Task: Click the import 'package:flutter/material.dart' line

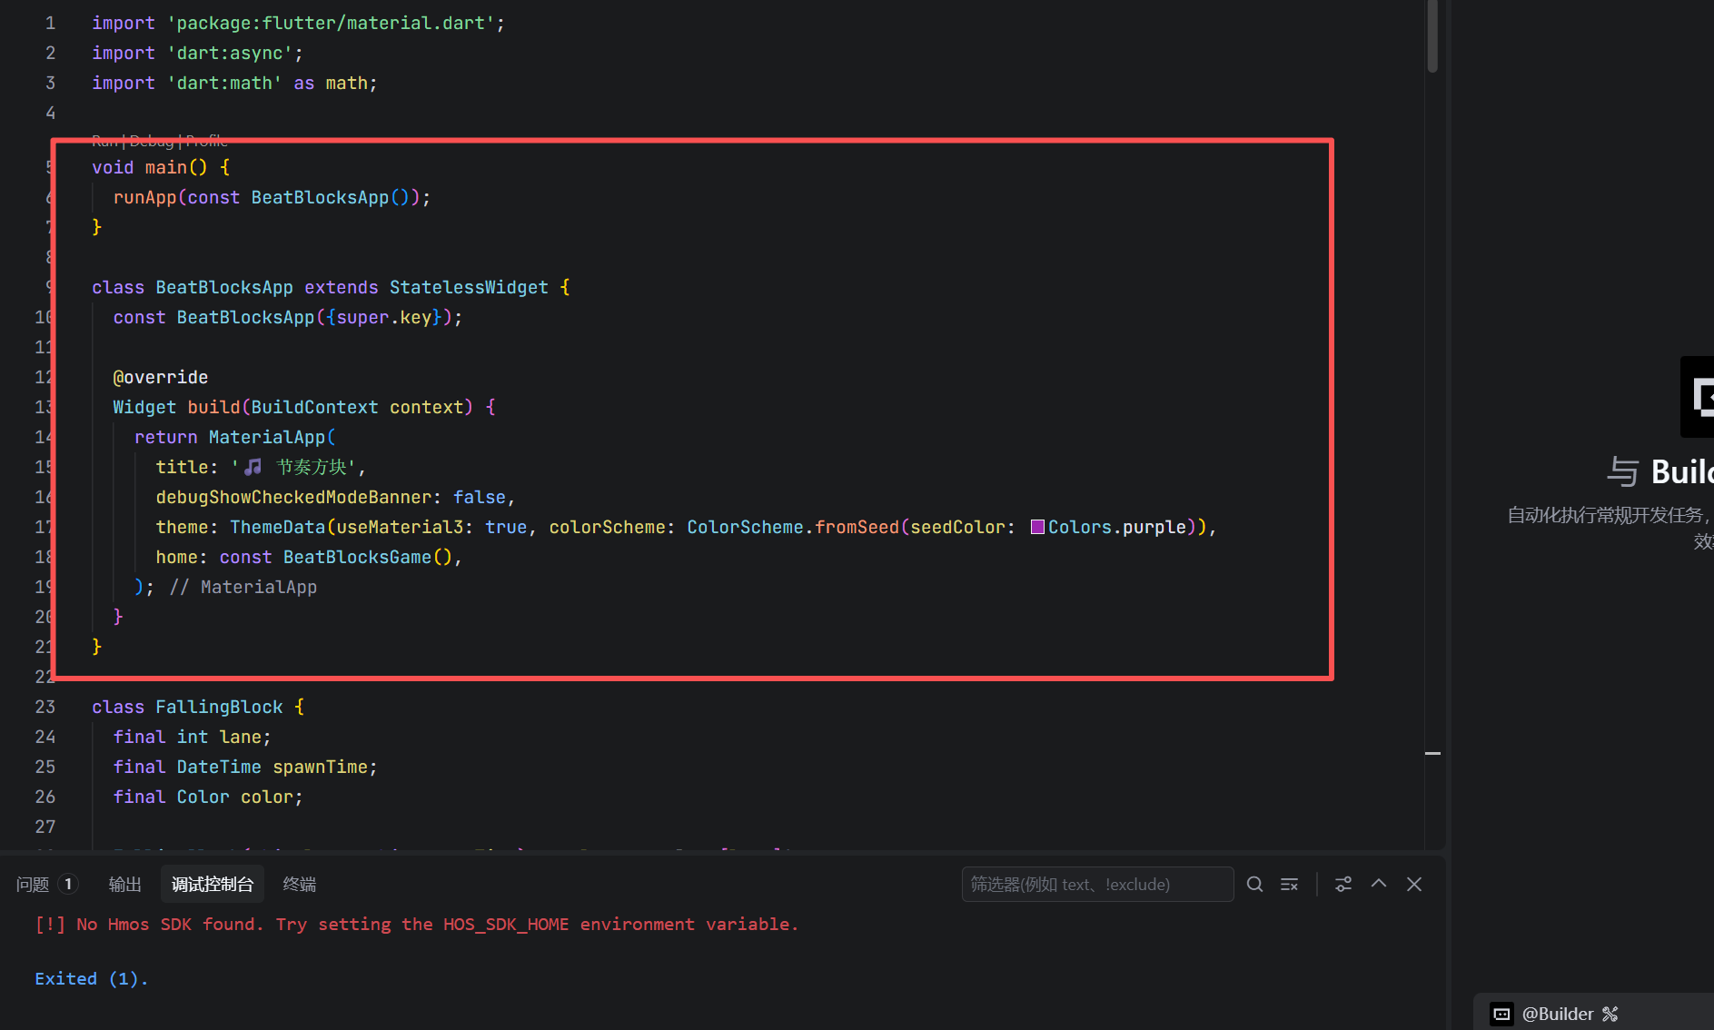Action: (x=298, y=23)
